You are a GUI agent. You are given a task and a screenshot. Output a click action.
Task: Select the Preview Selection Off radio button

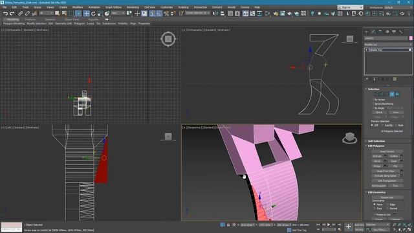pos(372,125)
